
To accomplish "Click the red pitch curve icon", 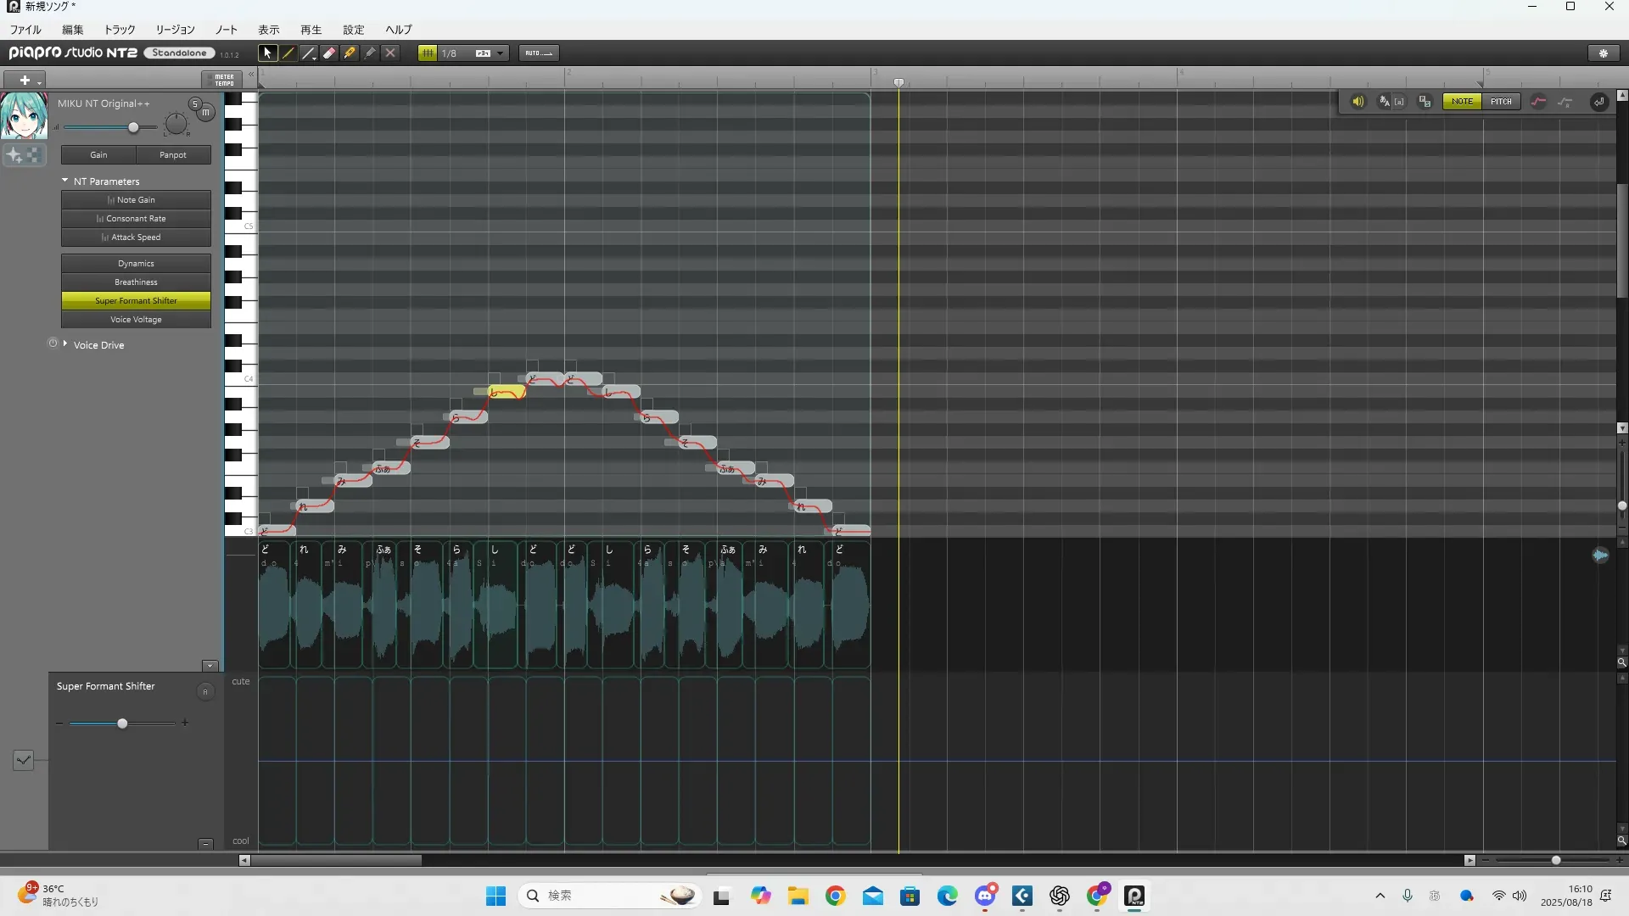I will (x=1538, y=102).
